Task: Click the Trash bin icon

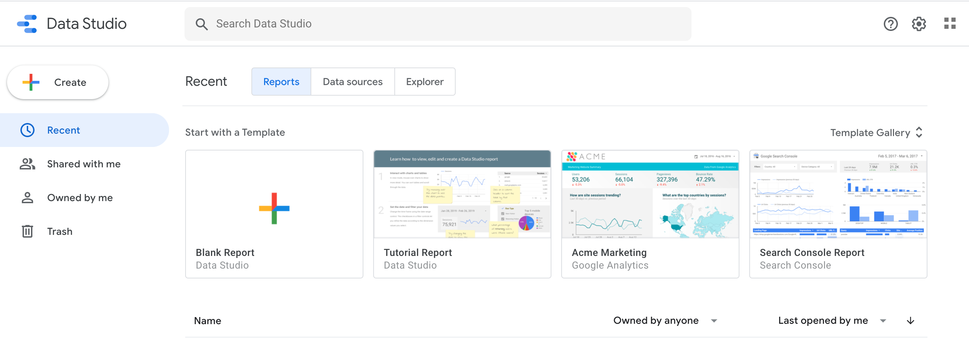Action: (27, 231)
